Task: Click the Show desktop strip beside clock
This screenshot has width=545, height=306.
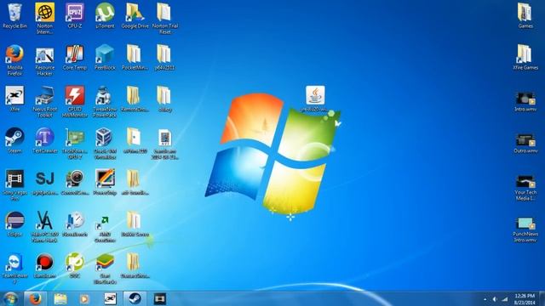Action: [x=542, y=298]
